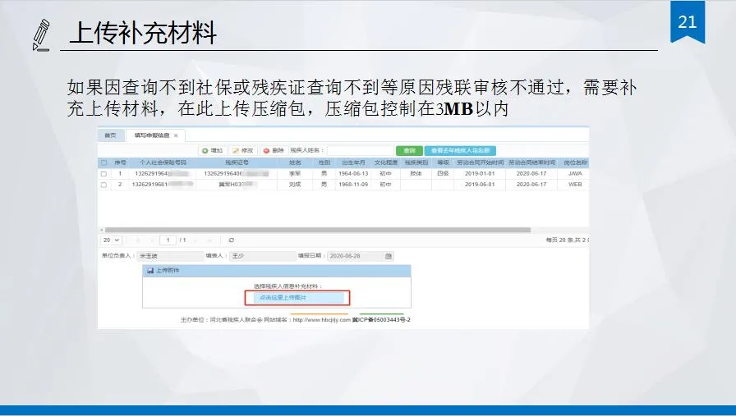Viewport: 736px width, 416px height.
Task: Click 点击这里上传图片 upload button
Action: [297, 298]
